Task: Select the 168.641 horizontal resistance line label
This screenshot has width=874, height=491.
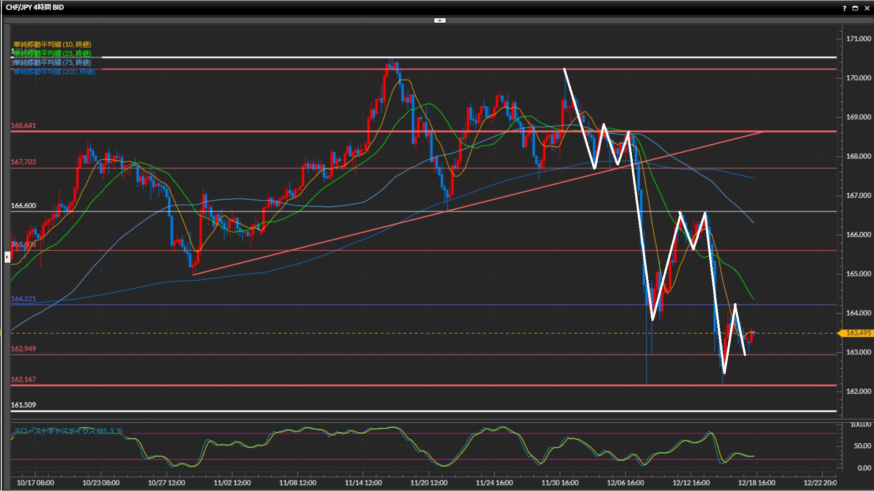Action: pyautogui.click(x=23, y=125)
